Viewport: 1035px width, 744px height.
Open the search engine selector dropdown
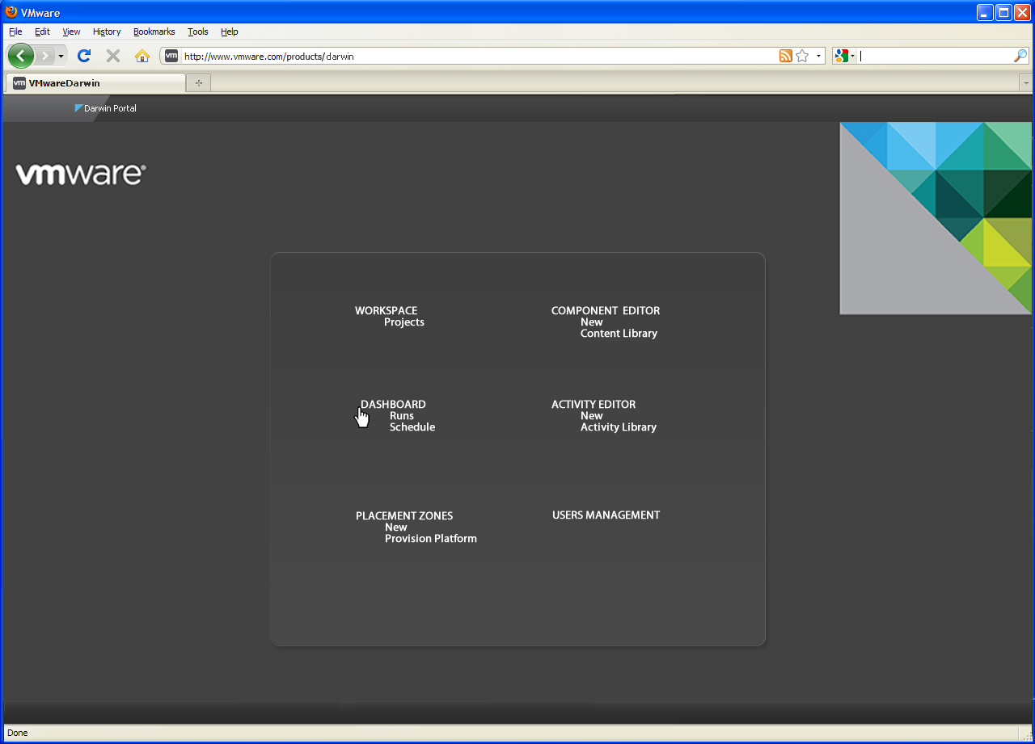click(845, 56)
